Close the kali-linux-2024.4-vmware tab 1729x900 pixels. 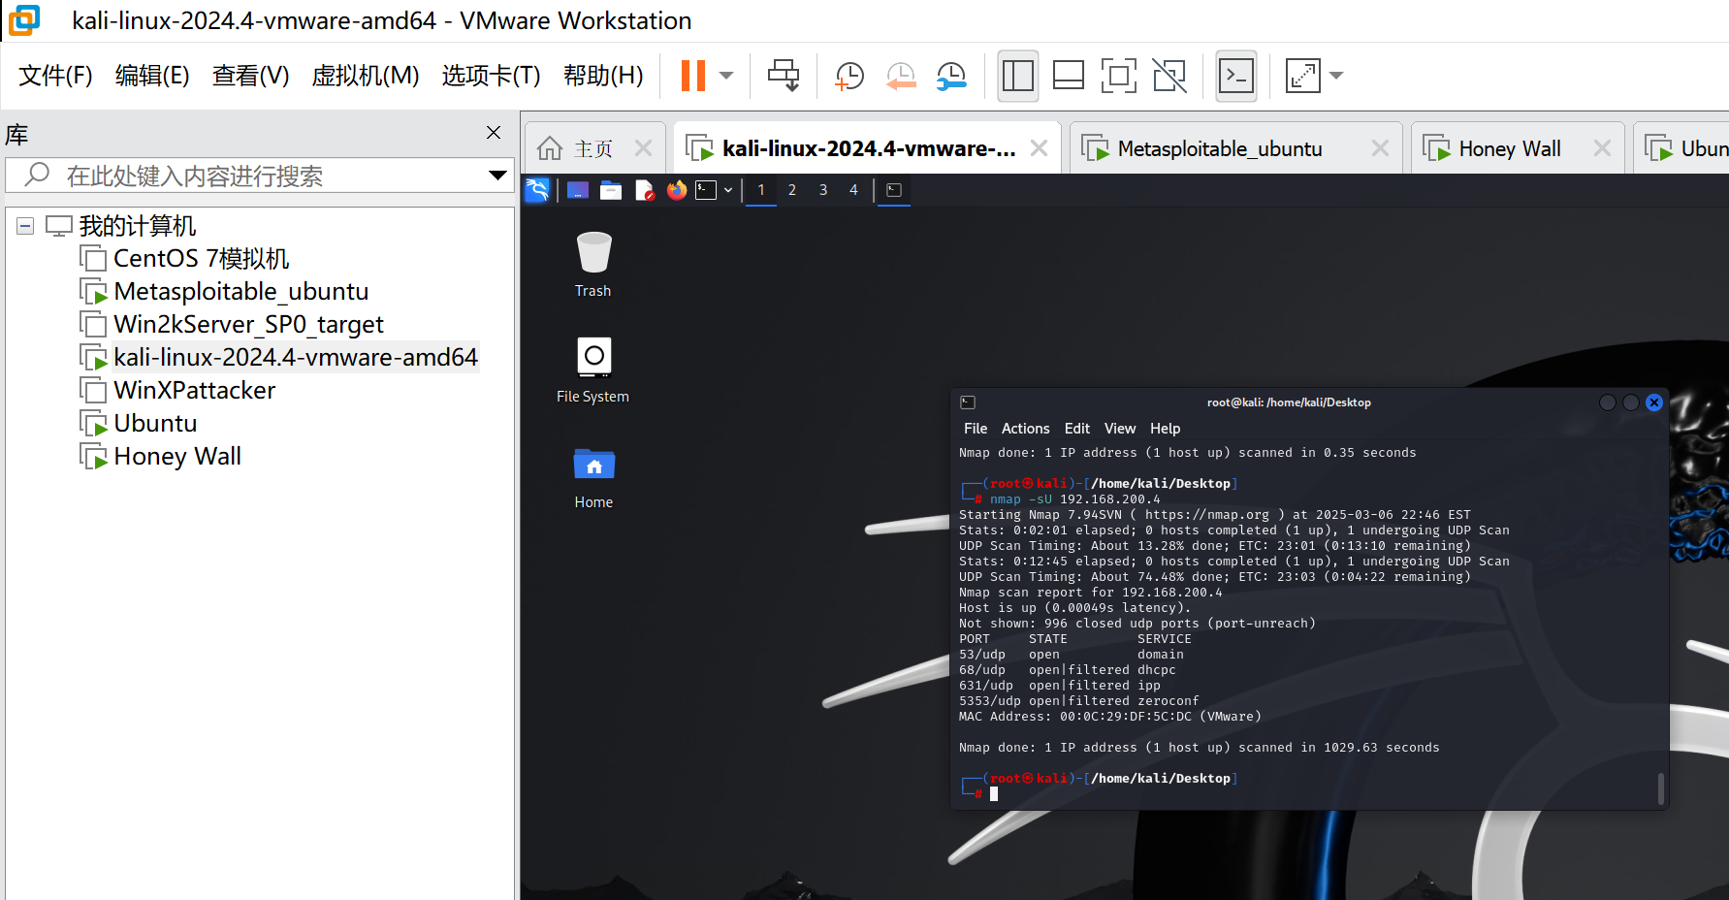[1039, 148]
